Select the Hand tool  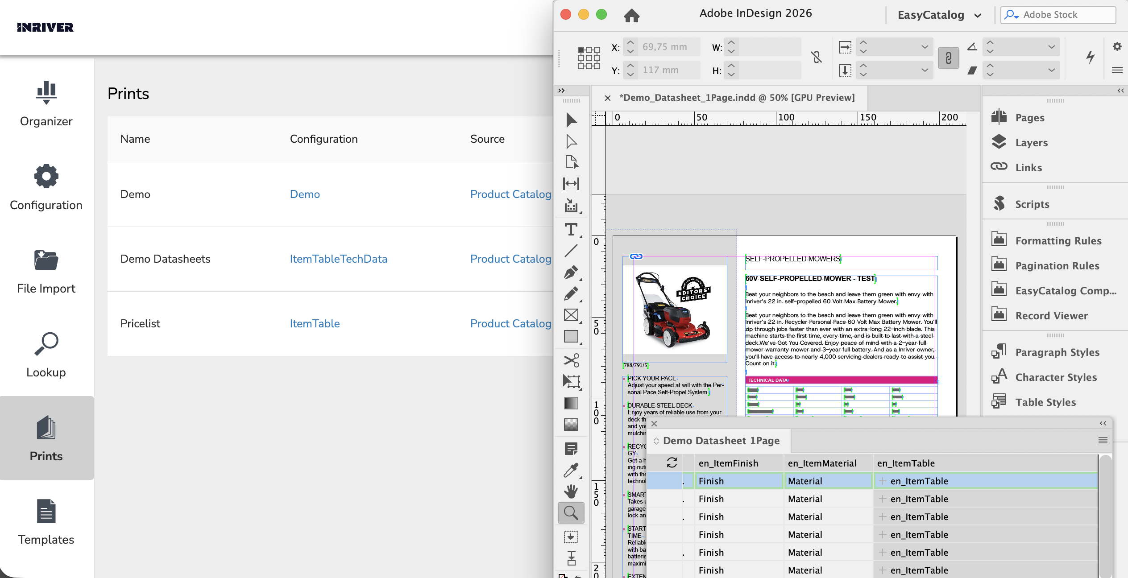(571, 491)
